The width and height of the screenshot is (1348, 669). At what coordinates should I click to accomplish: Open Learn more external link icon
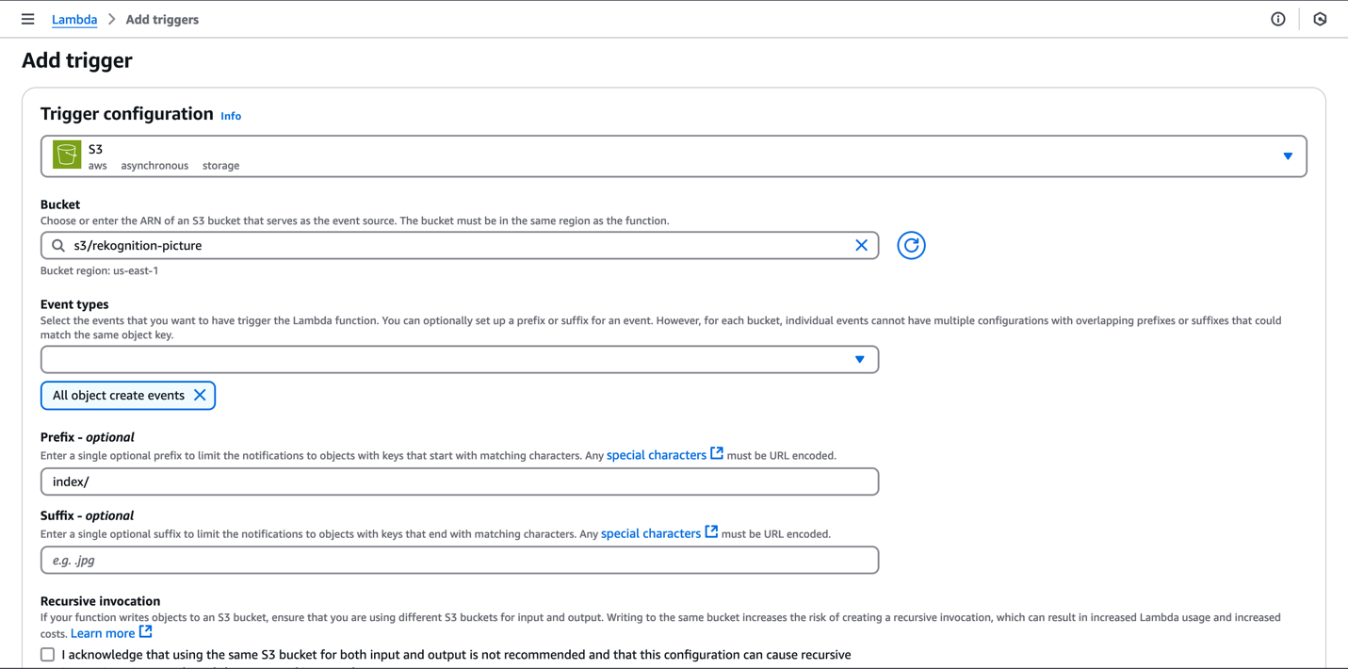145,632
